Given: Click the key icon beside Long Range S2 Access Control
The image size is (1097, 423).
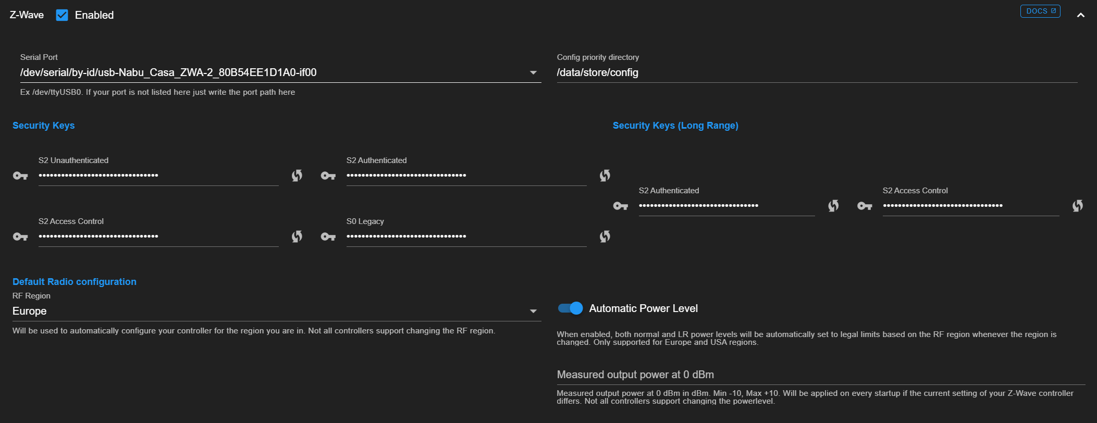Looking at the screenshot, I should 865,206.
